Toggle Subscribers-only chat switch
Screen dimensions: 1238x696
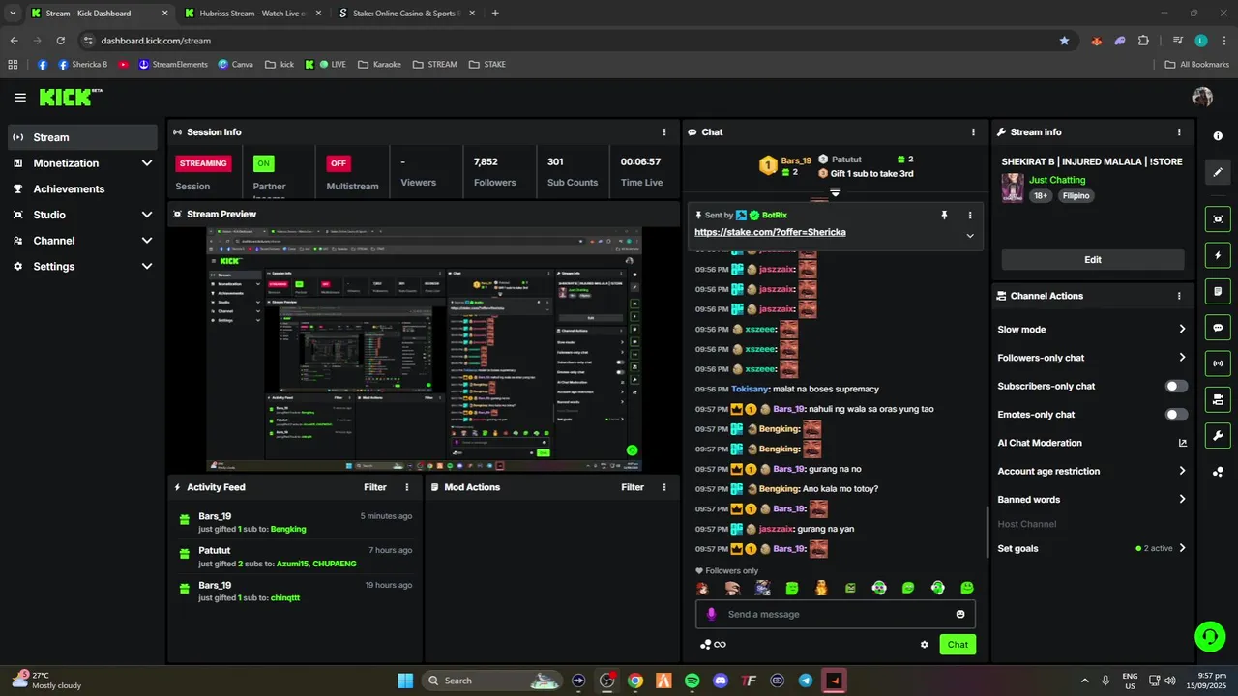1176,386
